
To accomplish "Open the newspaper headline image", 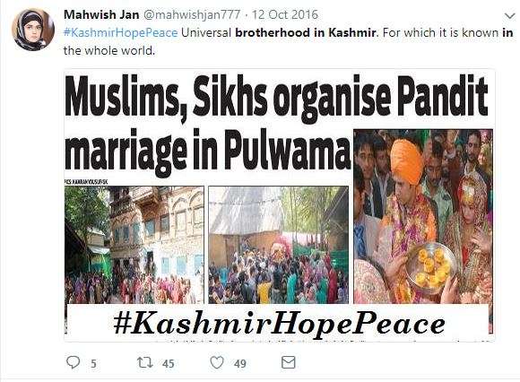I will point(279,205).
